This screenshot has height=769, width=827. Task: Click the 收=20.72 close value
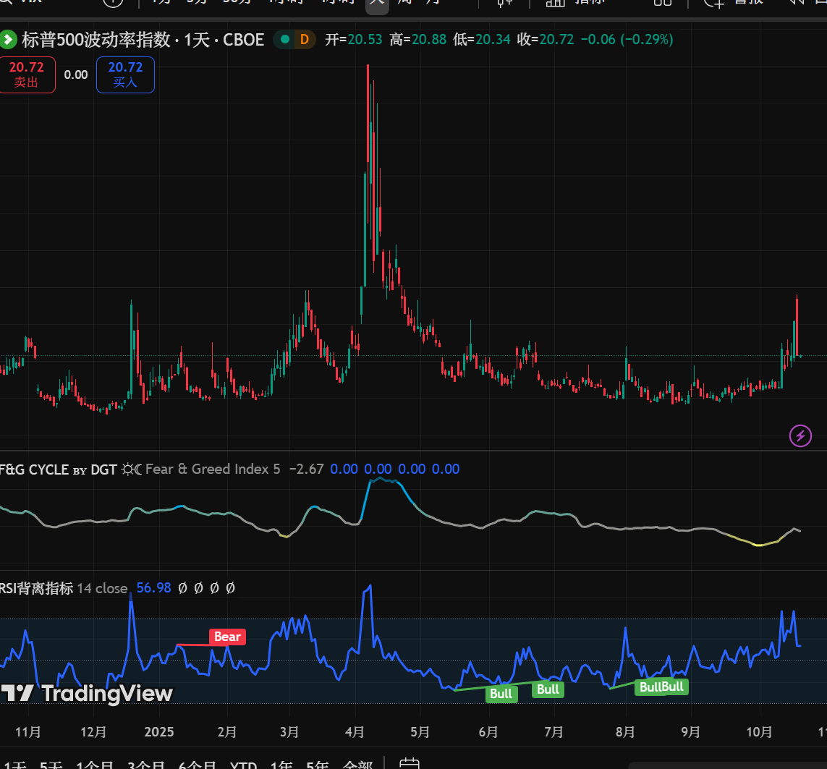(x=546, y=40)
